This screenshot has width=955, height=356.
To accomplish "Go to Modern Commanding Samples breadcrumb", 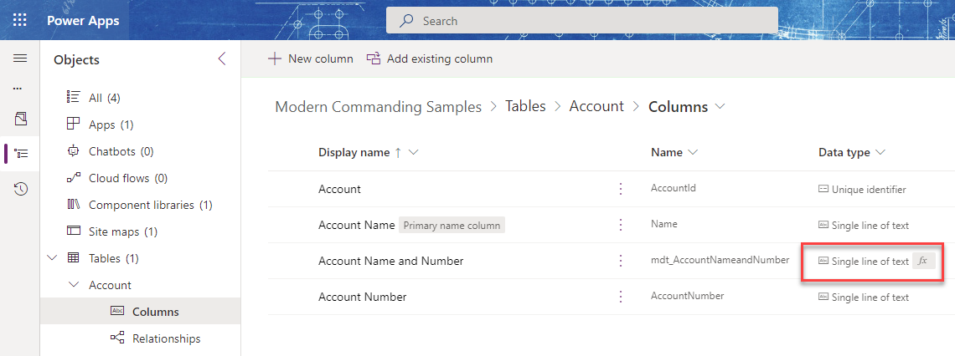I will (x=378, y=107).
